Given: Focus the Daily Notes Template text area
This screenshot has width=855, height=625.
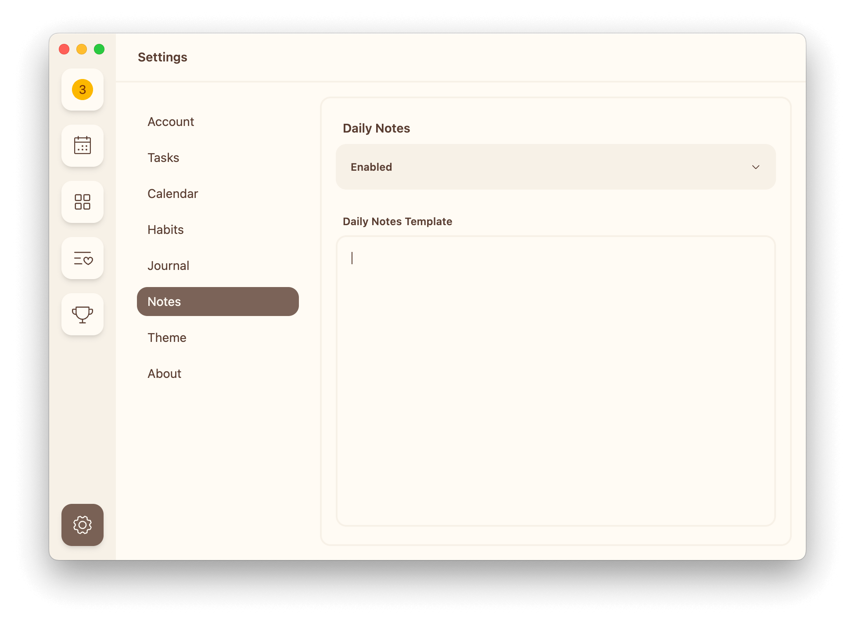Looking at the screenshot, I should 556,381.
